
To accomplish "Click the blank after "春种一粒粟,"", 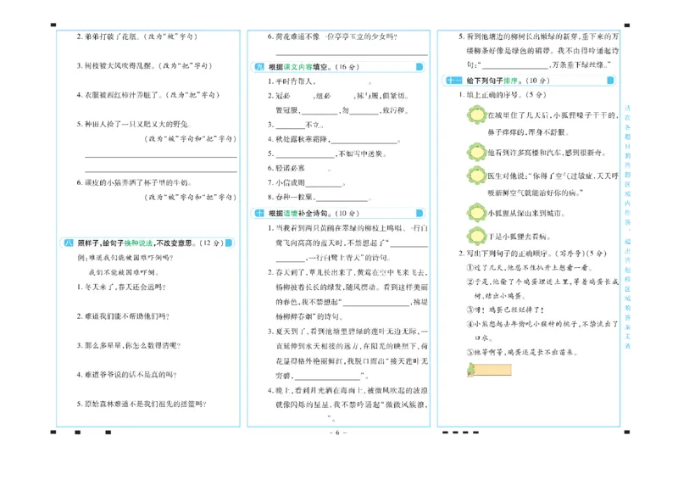I will [x=342, y=198].
